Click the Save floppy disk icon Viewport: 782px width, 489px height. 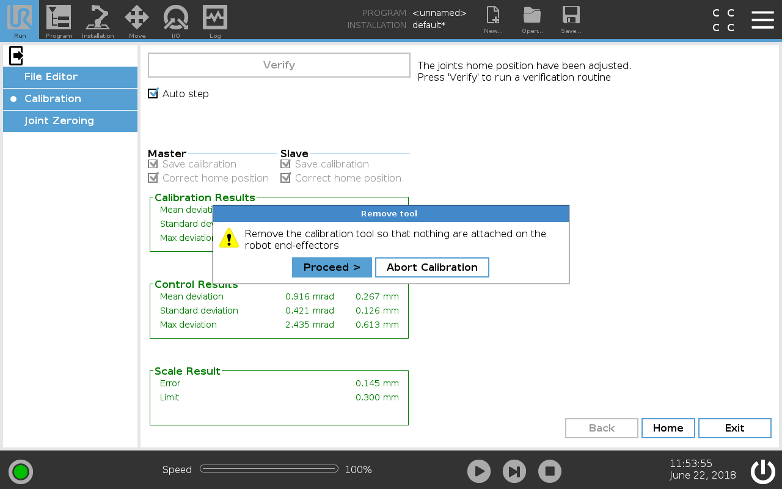(571, 18)
